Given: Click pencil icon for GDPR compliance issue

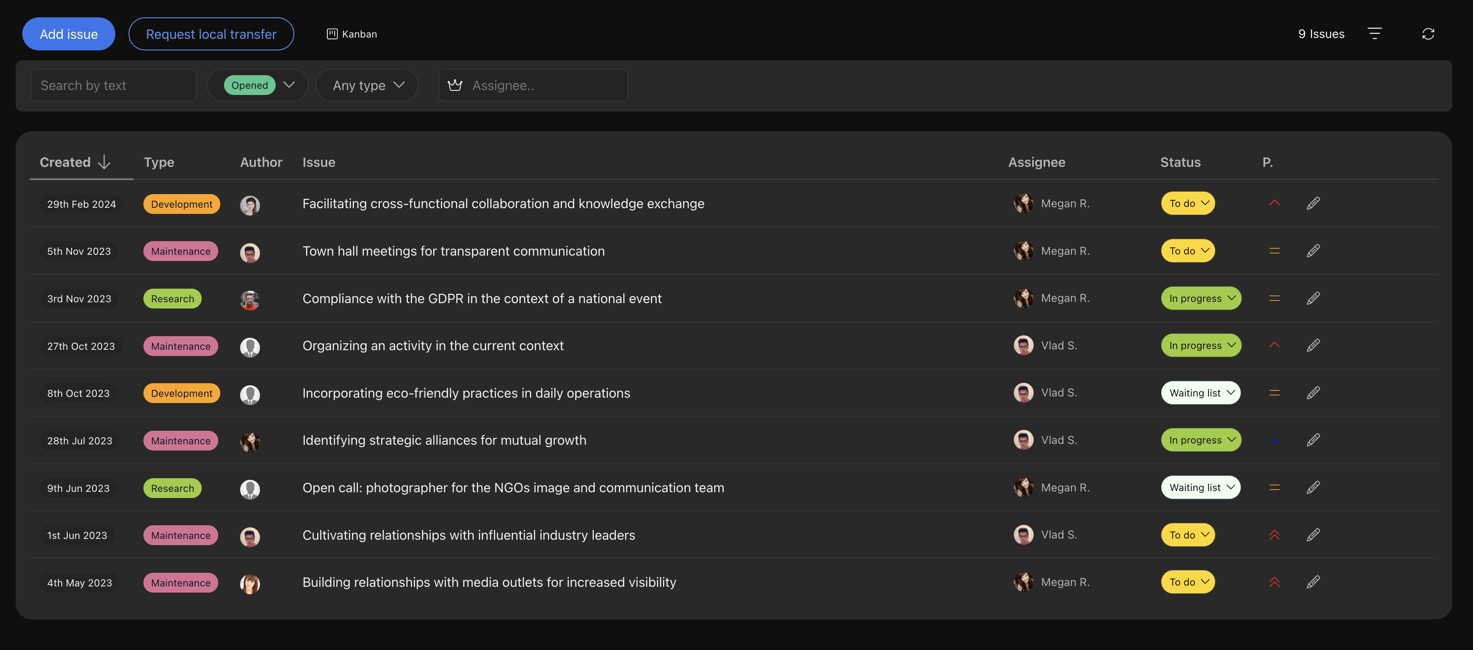Looking at the screenshot, I should (x=1313, y=298).
